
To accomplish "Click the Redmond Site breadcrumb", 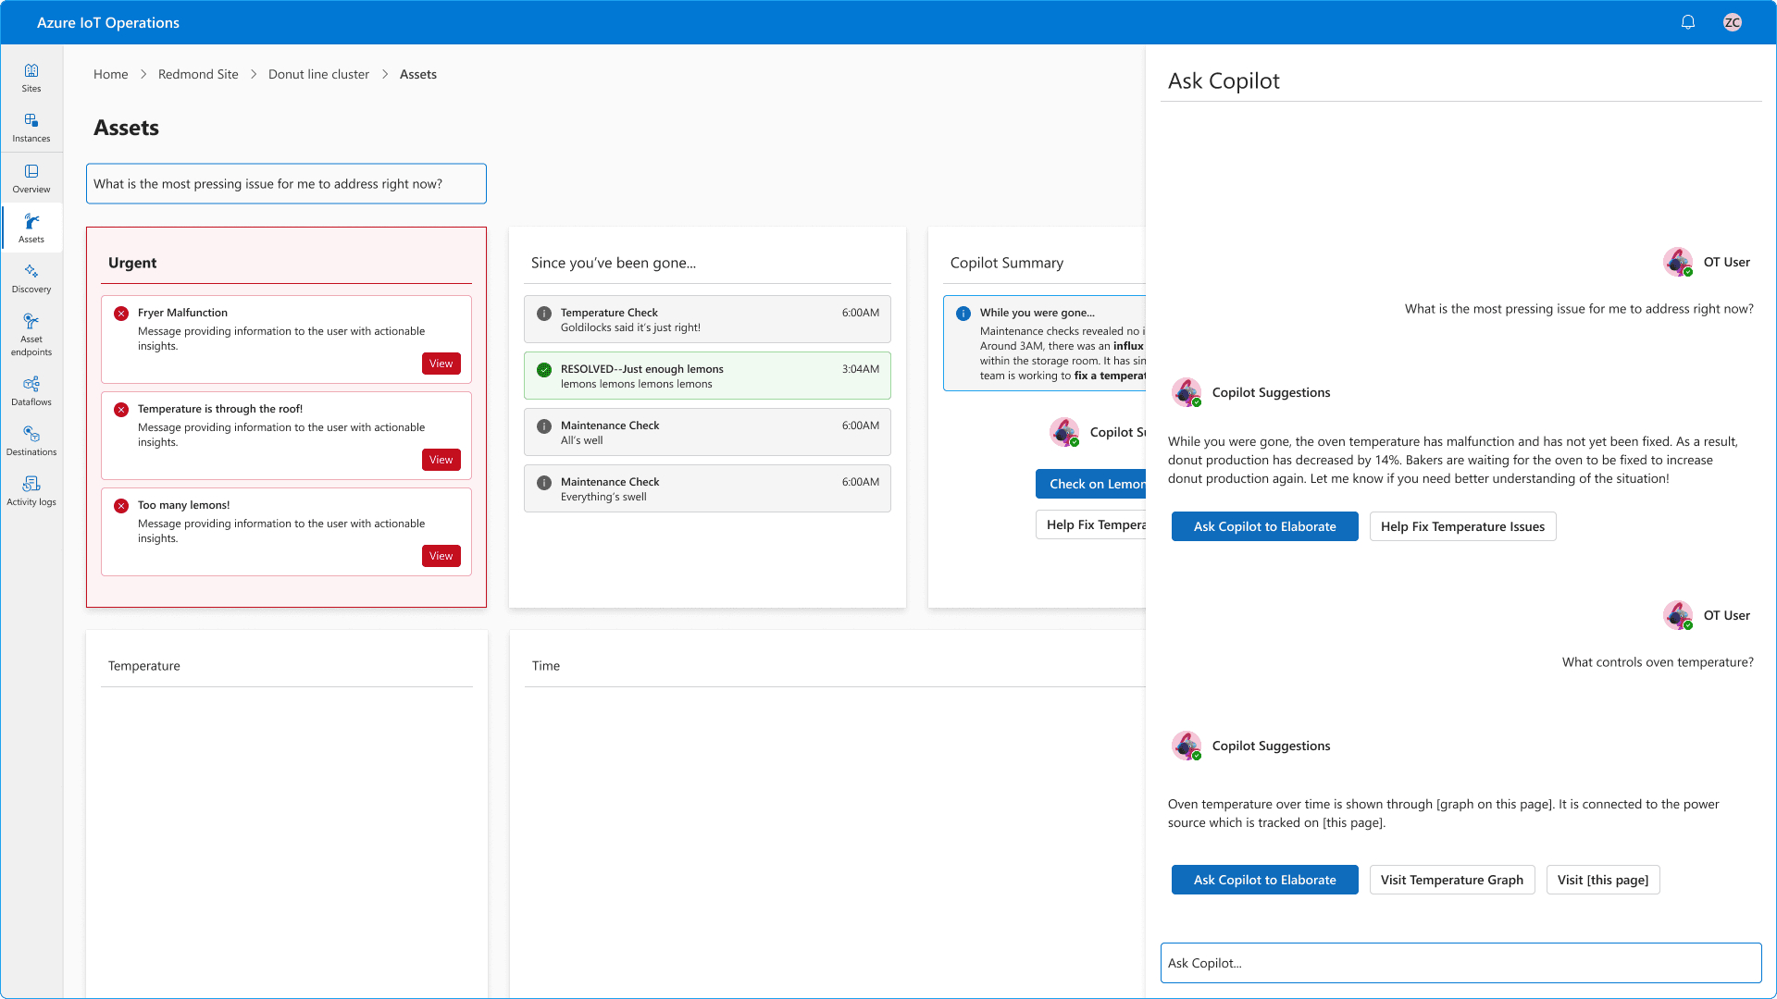I will pos(198,74).
